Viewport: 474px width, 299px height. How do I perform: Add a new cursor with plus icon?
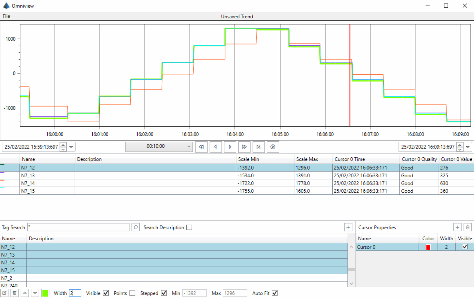coord(457,227)
